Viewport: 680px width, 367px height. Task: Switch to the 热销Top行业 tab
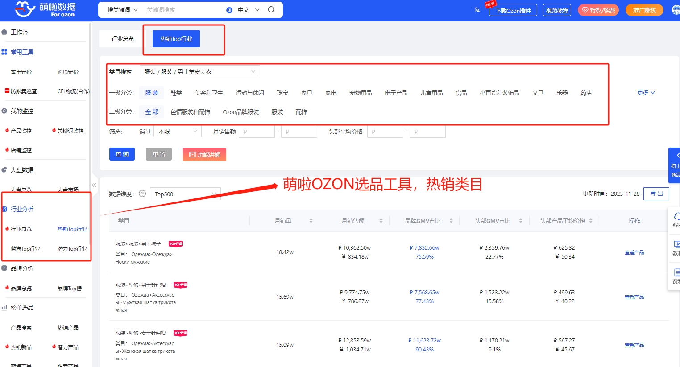pos(176,39)
